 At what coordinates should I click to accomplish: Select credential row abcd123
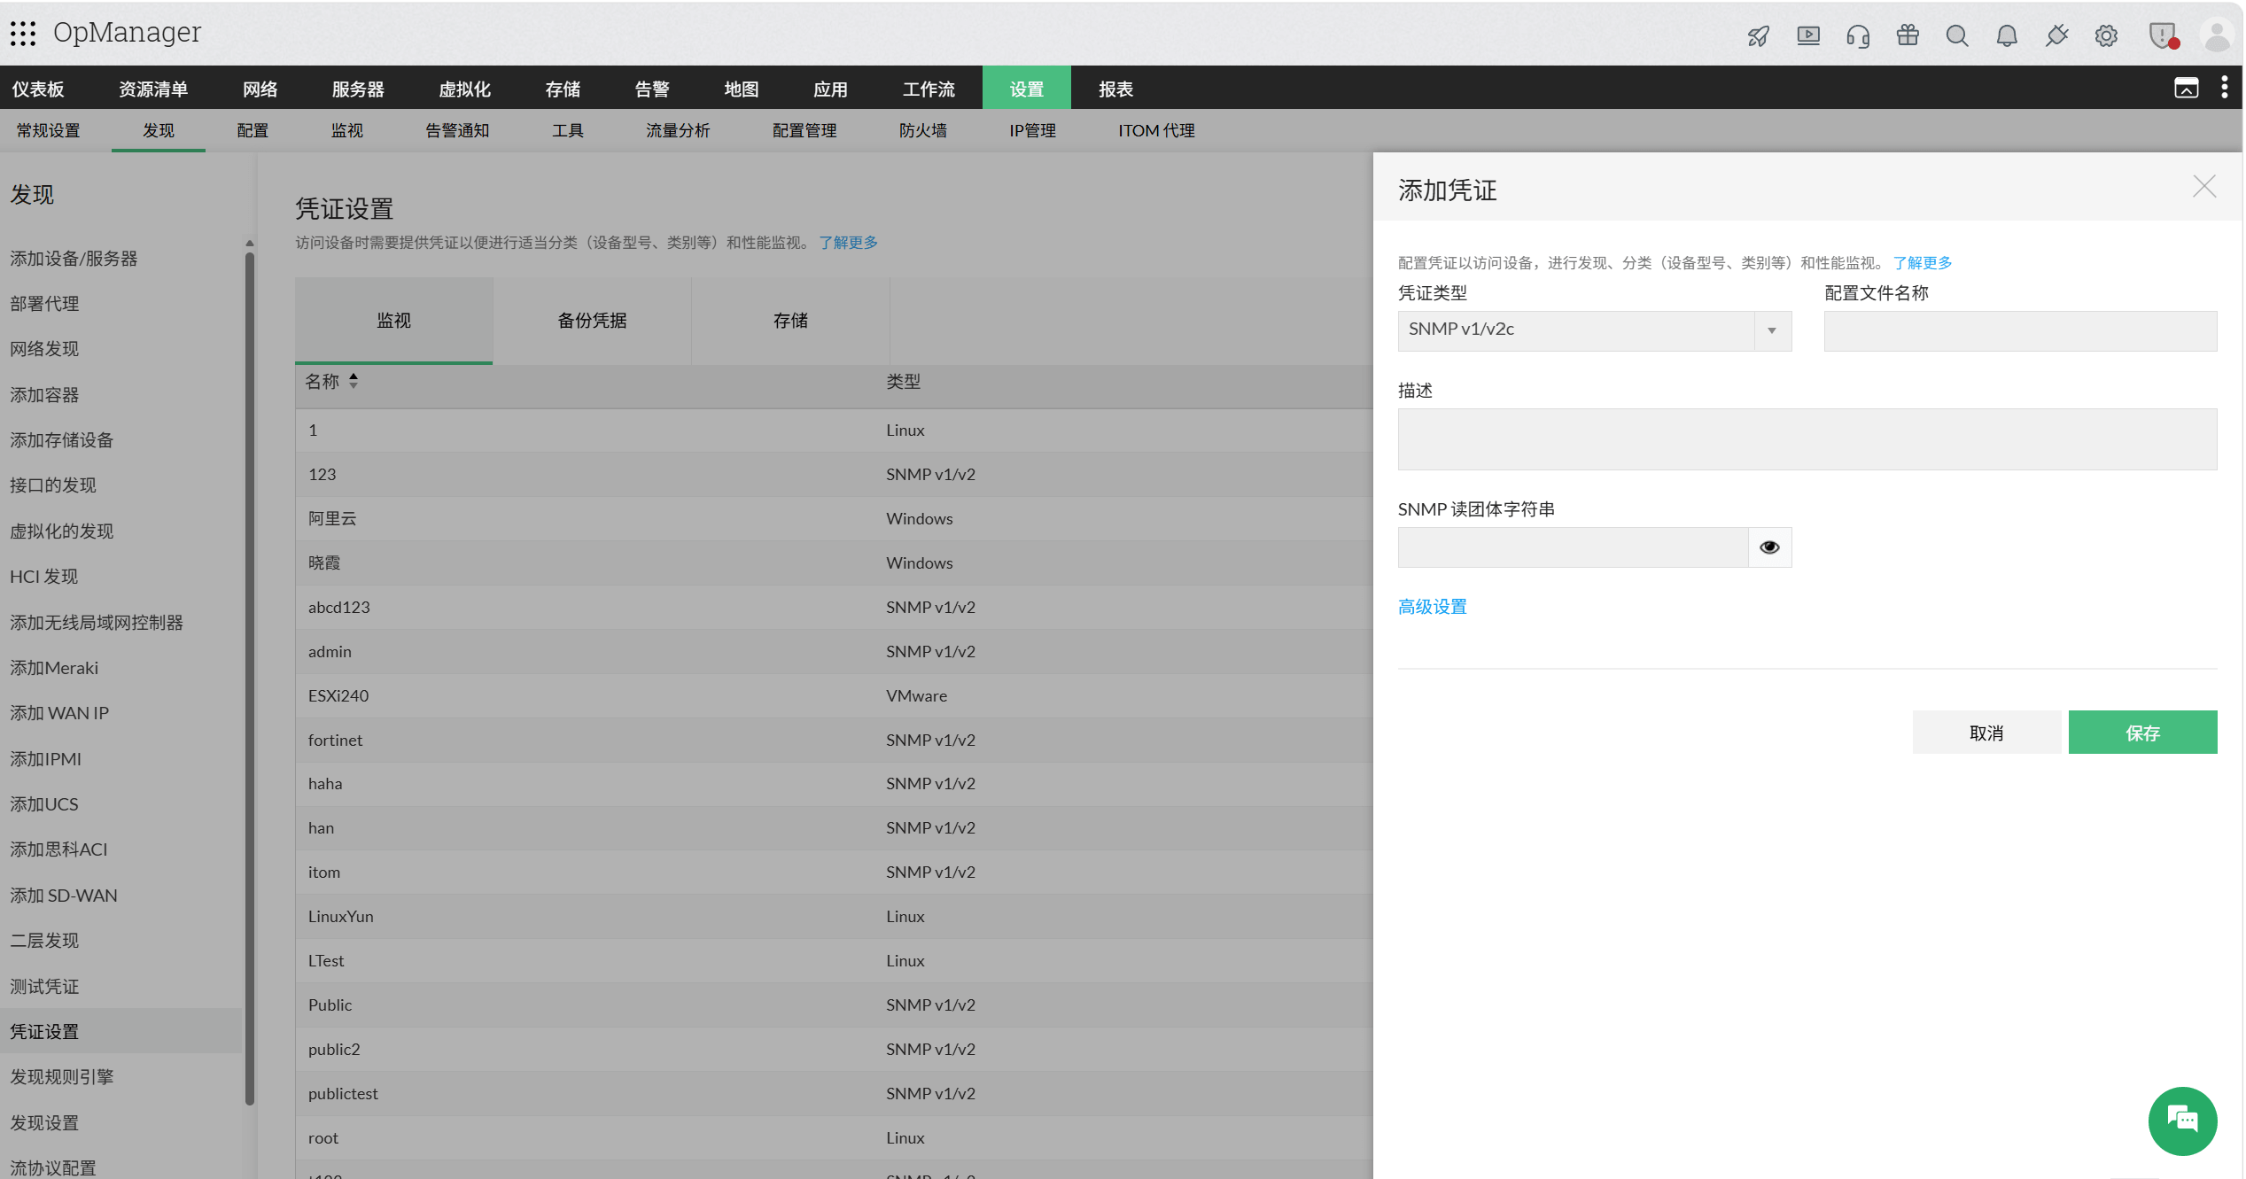(834, 608)
